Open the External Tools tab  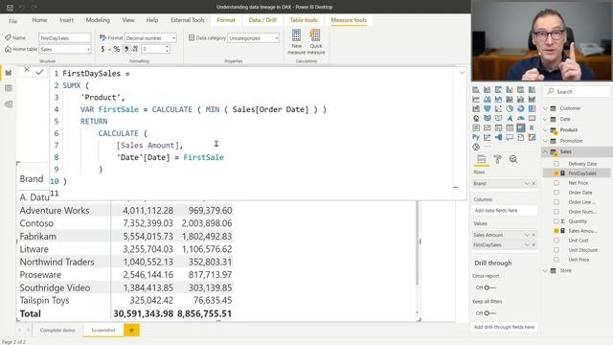click(188, 20)
